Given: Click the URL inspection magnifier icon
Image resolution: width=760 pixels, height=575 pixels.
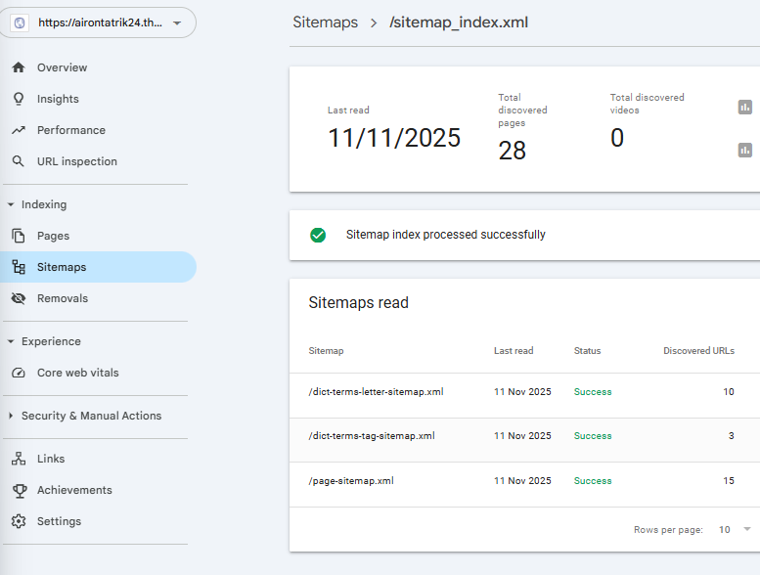Looking at the screenshot, I should tap(18, 161).
